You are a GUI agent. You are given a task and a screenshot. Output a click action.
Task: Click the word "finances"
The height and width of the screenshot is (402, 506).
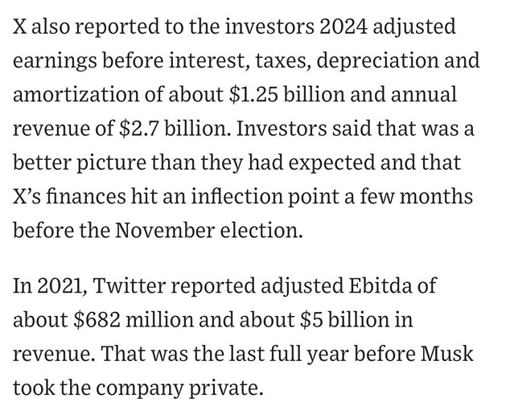point(85,196)
